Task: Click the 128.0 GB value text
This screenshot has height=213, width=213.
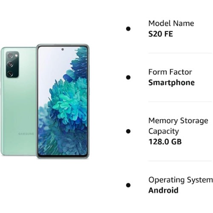Action: point(165,142)
